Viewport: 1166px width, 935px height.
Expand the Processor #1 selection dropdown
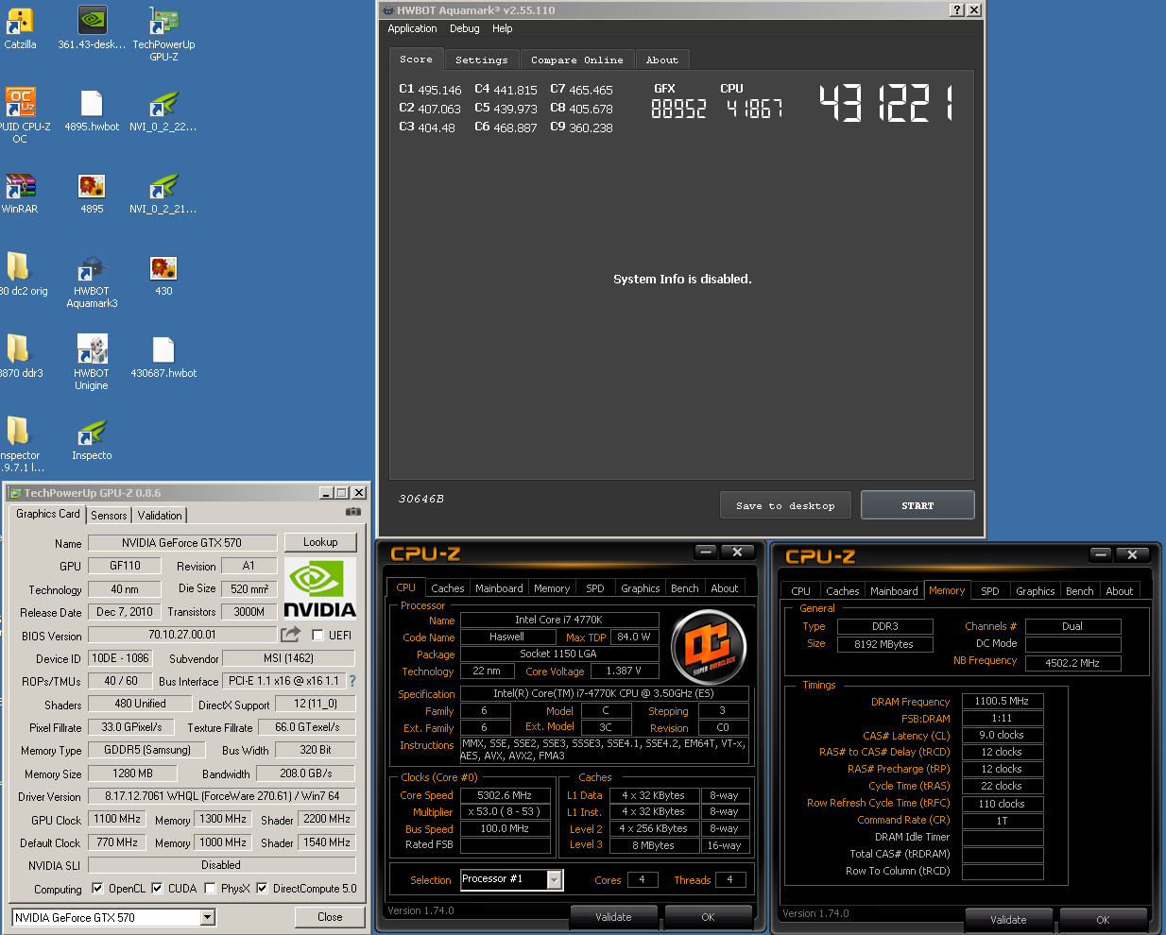(555, 880)
